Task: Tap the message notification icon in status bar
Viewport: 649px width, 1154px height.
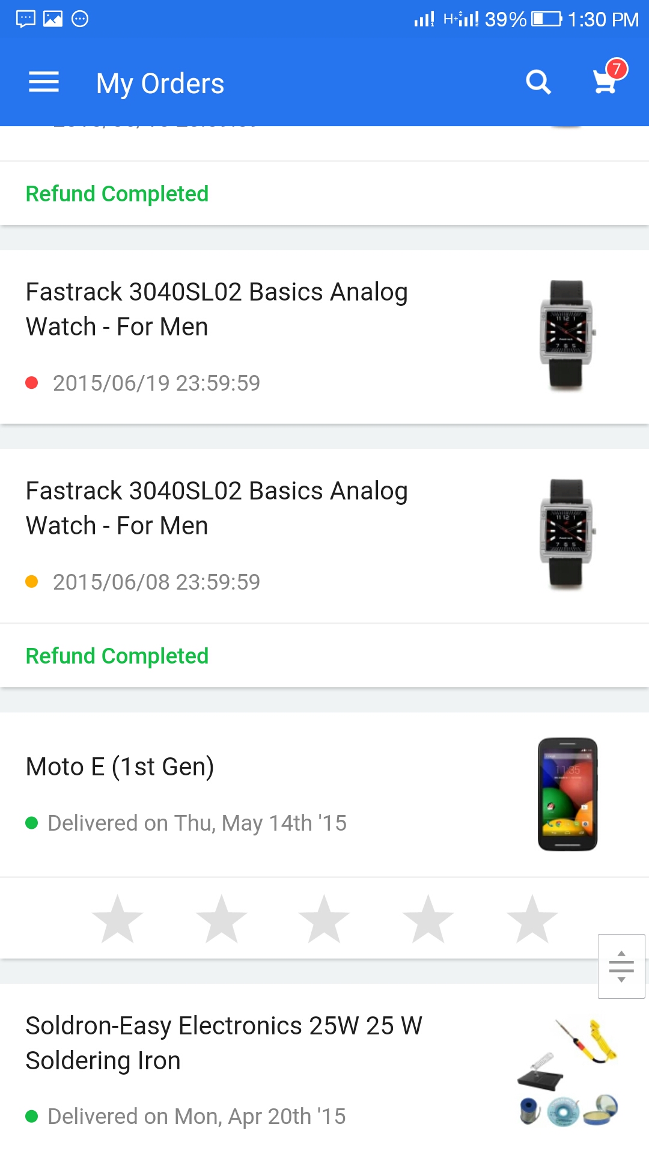Action: point(25,19)
